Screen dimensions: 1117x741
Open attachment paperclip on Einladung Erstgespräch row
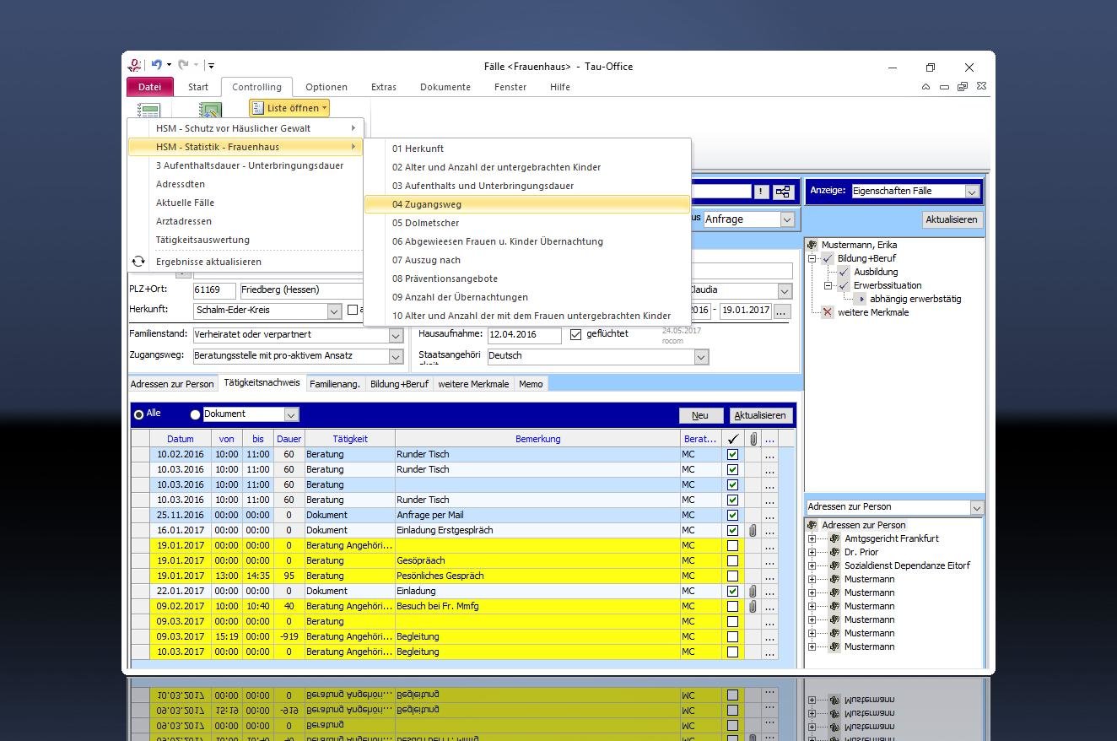753,531
